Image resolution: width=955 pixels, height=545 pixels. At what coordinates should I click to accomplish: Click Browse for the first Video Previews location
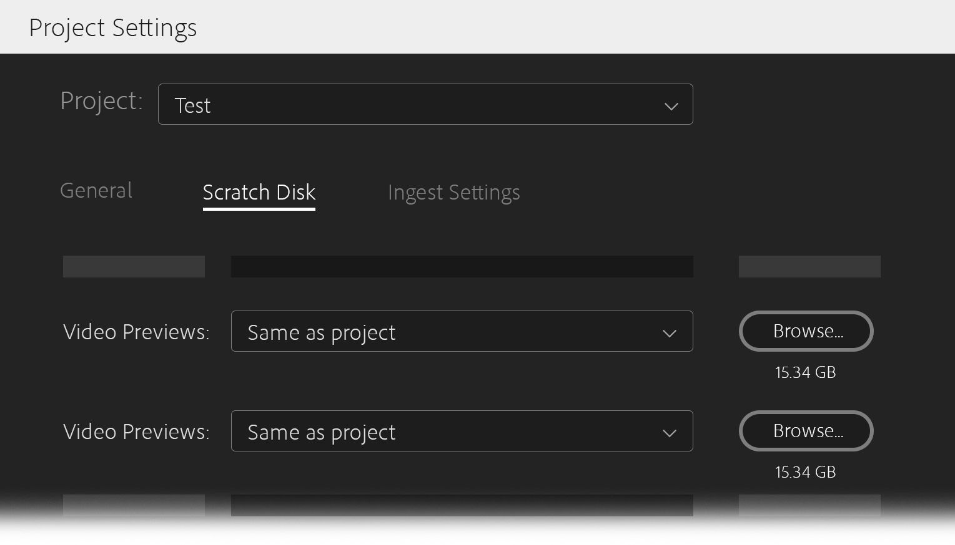(x=806, y=331)
